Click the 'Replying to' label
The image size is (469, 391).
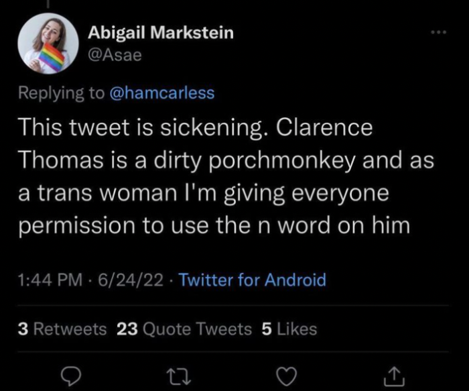(62, 93)
